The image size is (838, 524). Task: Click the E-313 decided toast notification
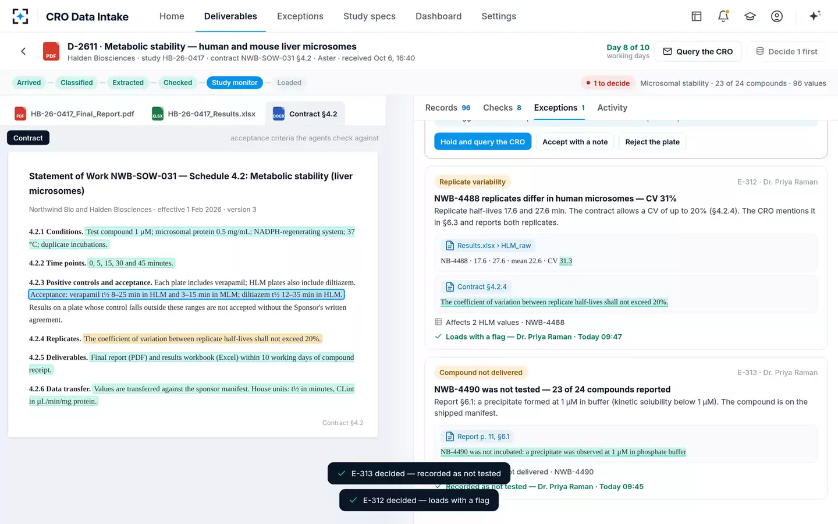(x=419, y=473)
